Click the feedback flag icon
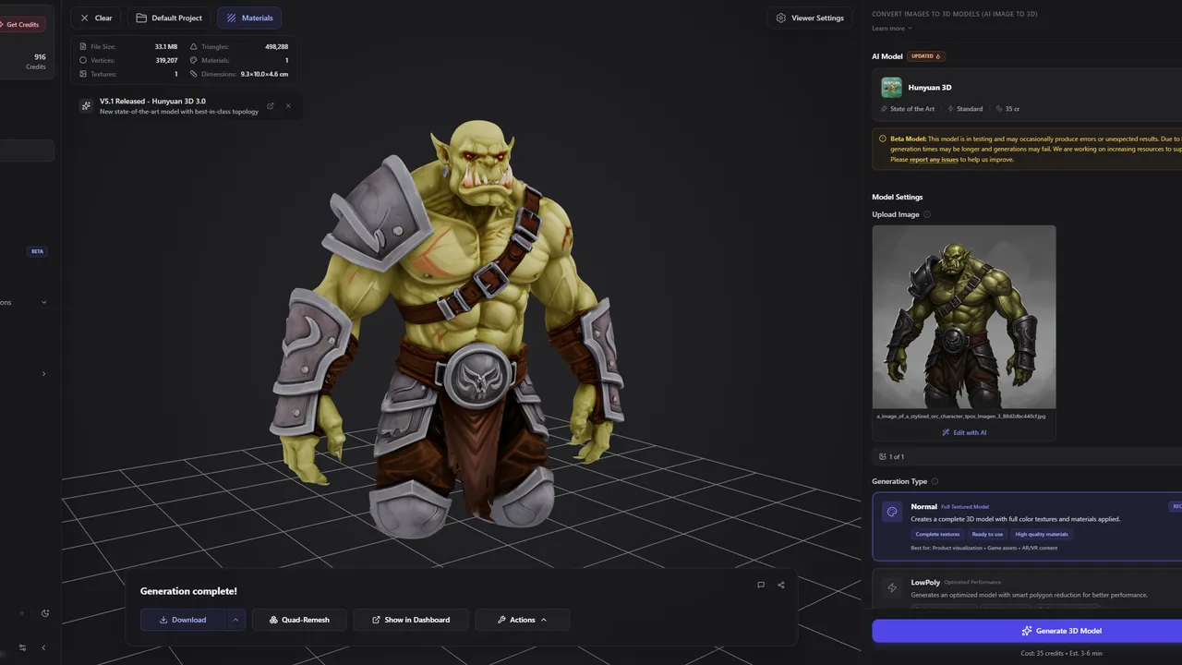Screen dimensions: 1182x665 [761, 585]
